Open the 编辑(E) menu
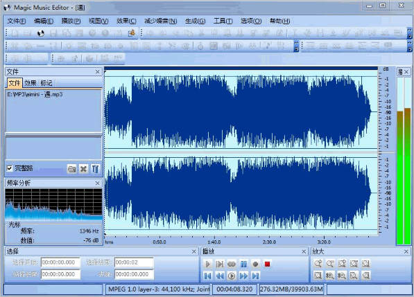The image size is (414, 297). coord(44,21)
